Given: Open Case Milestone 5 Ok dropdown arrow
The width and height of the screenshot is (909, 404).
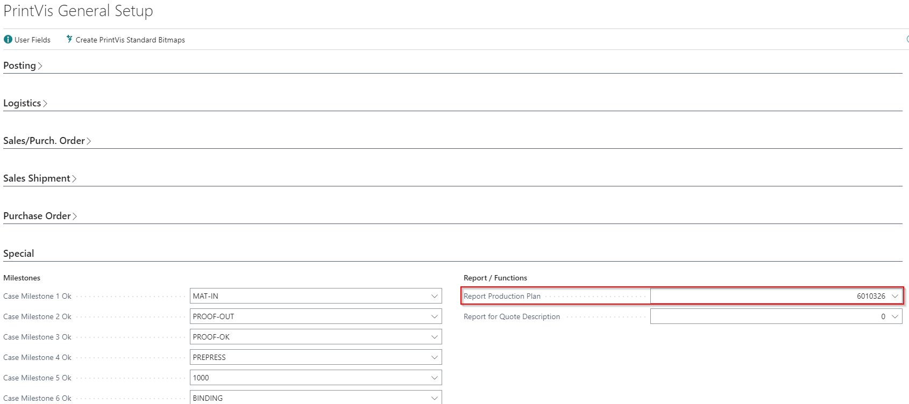Looking at the screenshot, I should [x=435, y=378].
